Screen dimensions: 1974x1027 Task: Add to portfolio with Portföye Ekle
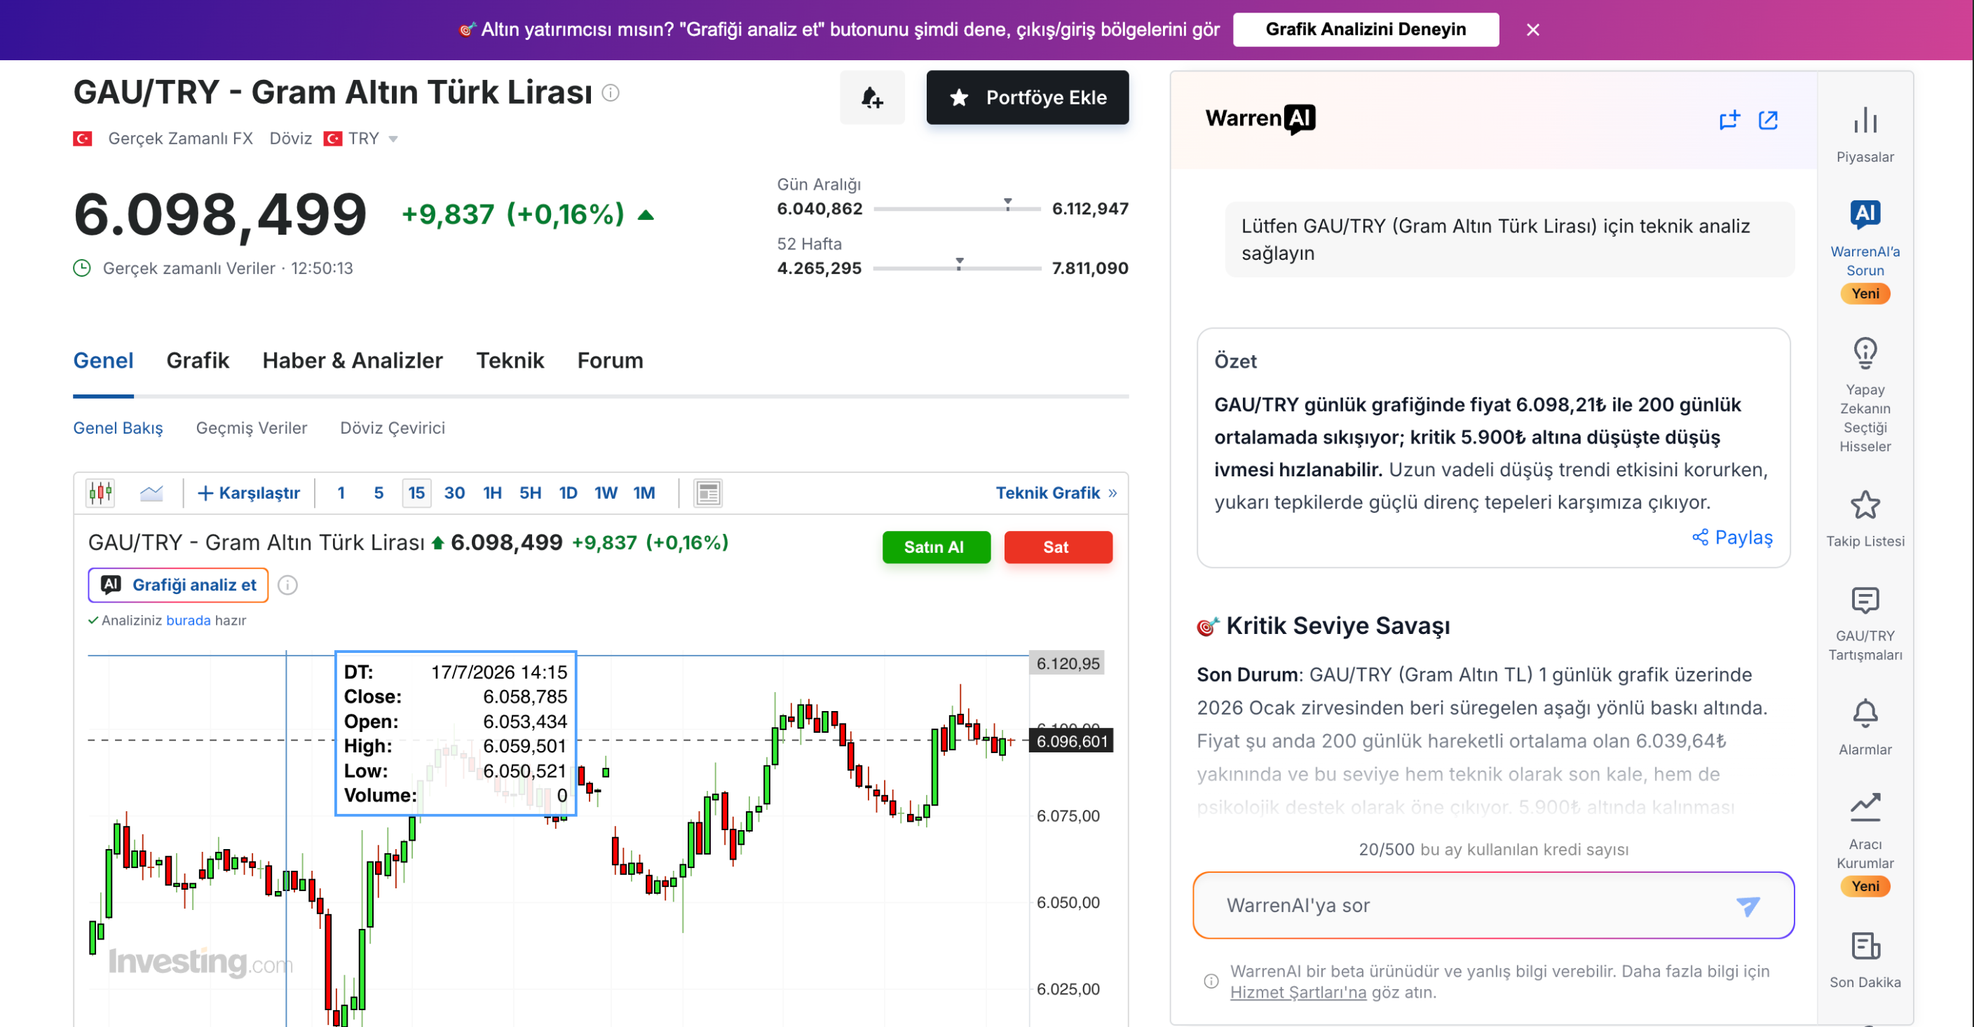1027,97
